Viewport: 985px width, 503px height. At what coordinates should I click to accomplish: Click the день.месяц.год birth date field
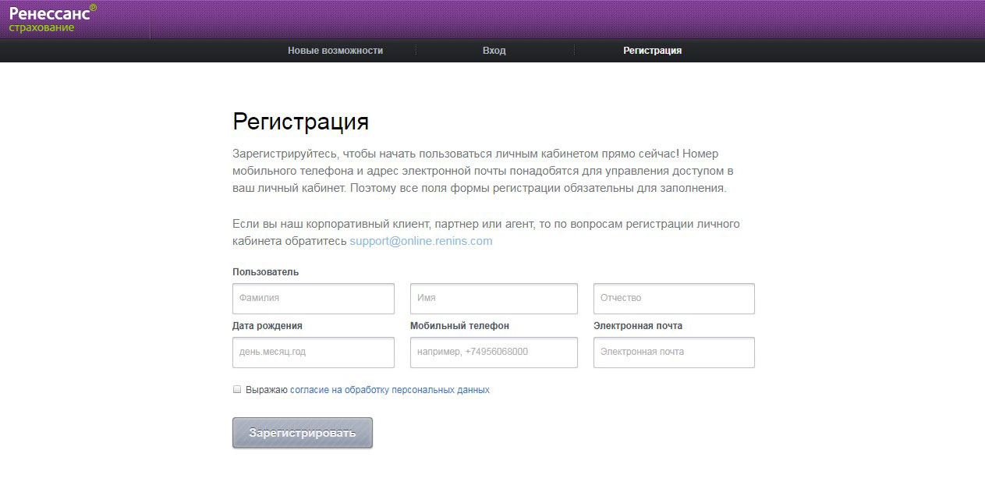pos(314,352)
